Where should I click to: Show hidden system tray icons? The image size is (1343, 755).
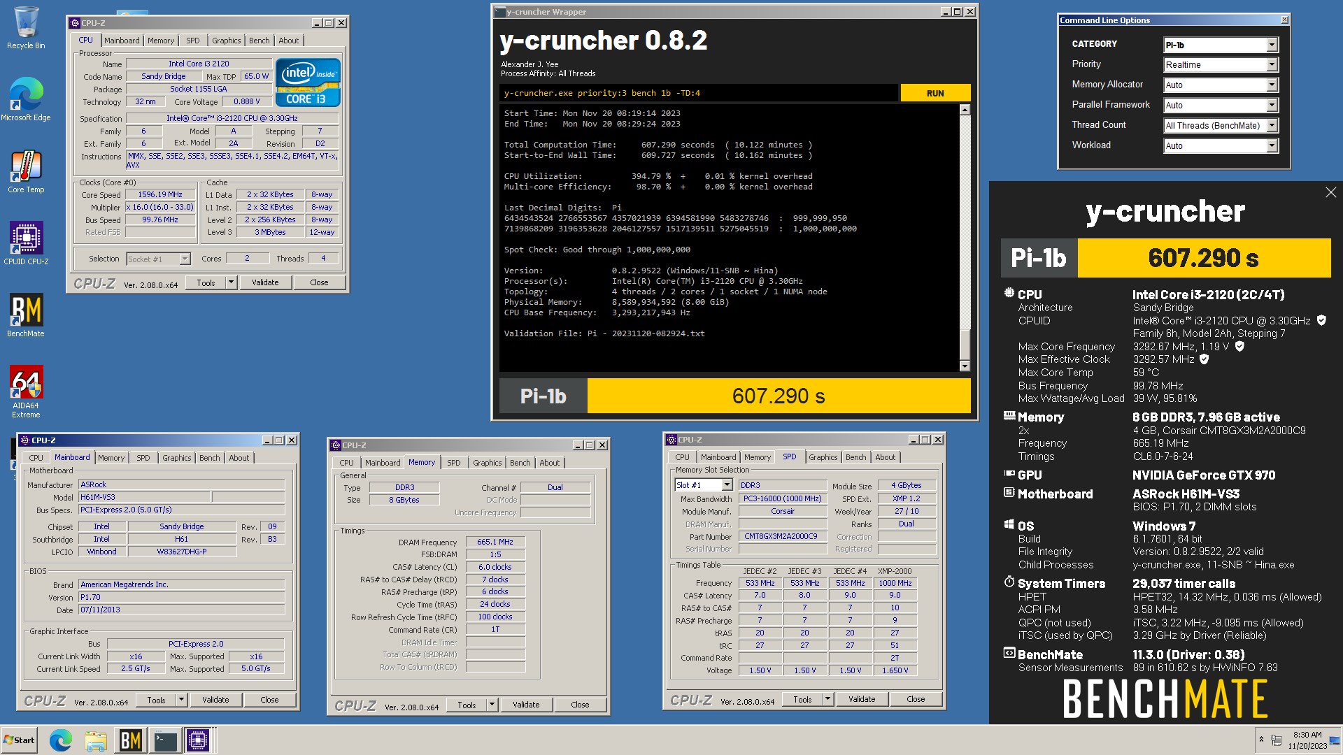1261,739
